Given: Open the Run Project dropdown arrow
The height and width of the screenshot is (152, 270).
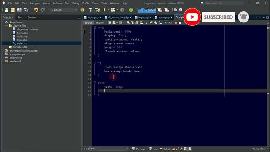Looking at the screenshot, I should pos(108,10).
